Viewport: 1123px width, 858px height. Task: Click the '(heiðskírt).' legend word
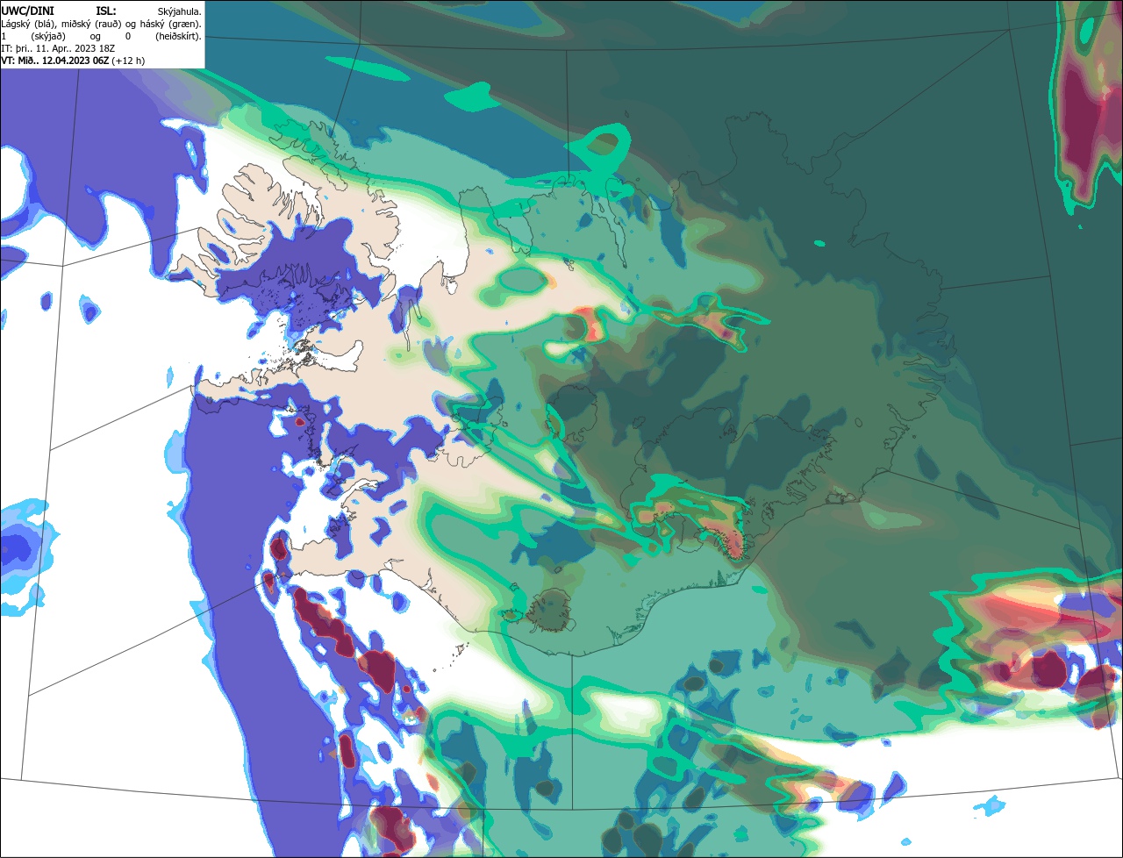(178, 37)
